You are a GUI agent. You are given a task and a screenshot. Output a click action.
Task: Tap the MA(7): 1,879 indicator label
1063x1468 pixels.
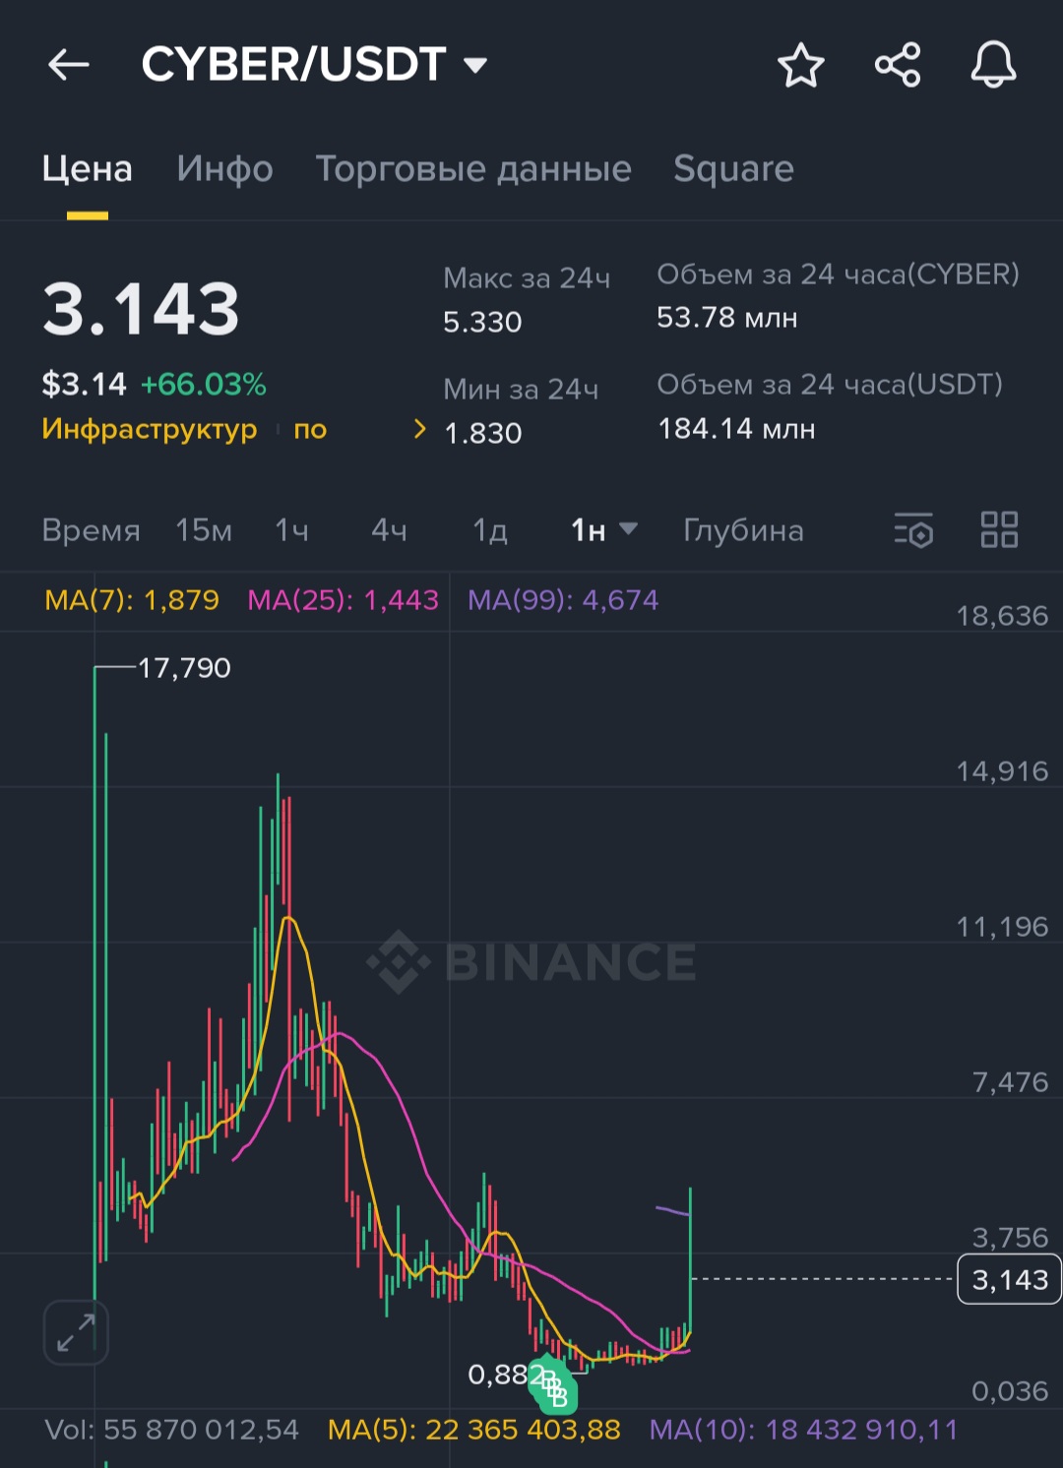pos(132,600)
